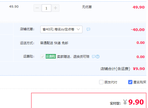148x108 pixels.
Task: Click the 匿名购买 label text
Action: click(140, 82)
